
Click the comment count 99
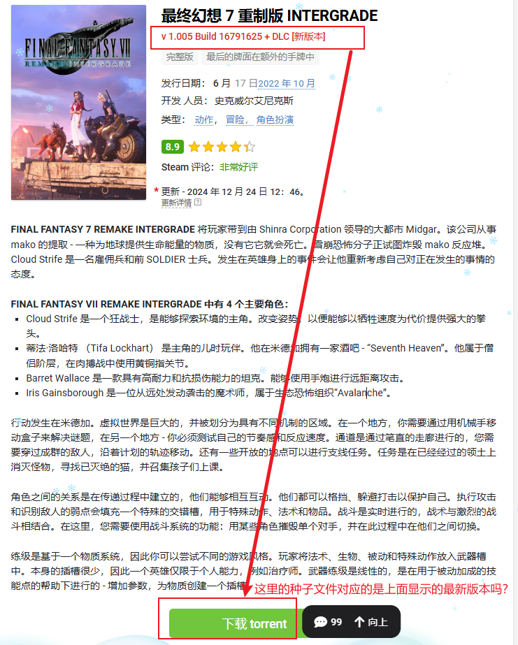pos(336,622)
